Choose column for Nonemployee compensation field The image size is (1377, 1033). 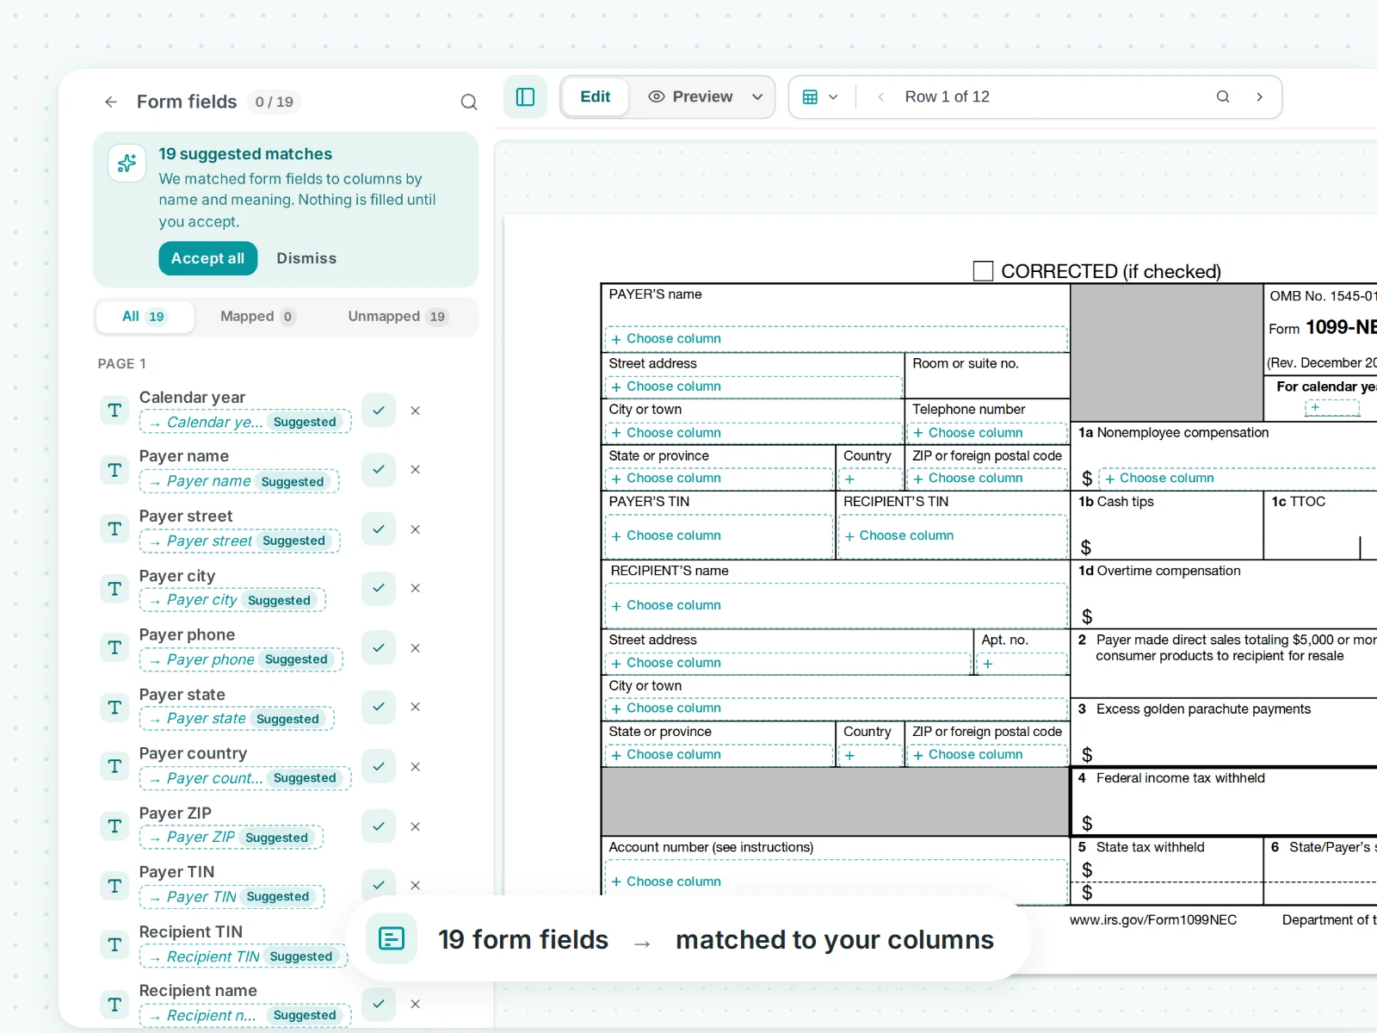tap(1239, 478)
